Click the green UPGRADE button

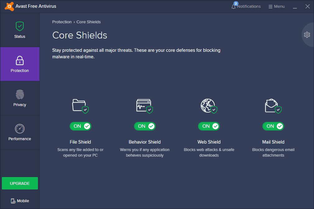20,183
